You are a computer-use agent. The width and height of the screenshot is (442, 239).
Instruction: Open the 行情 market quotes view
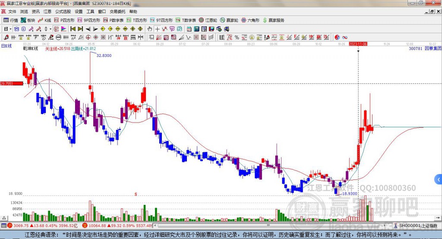click(x=10, y=20)
